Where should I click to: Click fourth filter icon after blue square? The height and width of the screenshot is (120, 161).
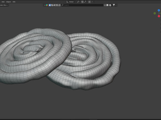click(57, 5)
